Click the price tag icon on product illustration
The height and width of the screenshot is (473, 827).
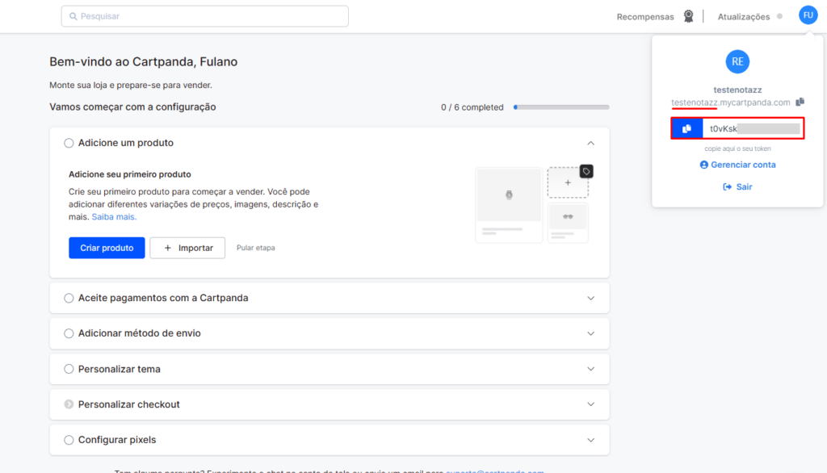tap(586, 171)
